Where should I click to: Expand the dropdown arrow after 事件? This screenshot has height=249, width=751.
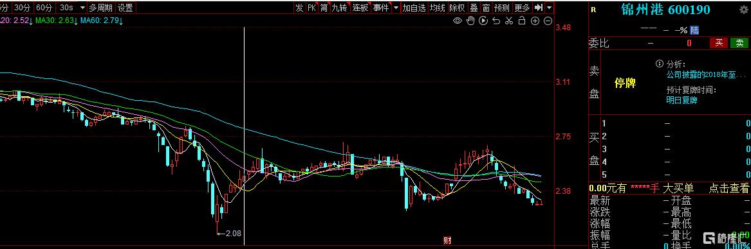coord(396,8)
